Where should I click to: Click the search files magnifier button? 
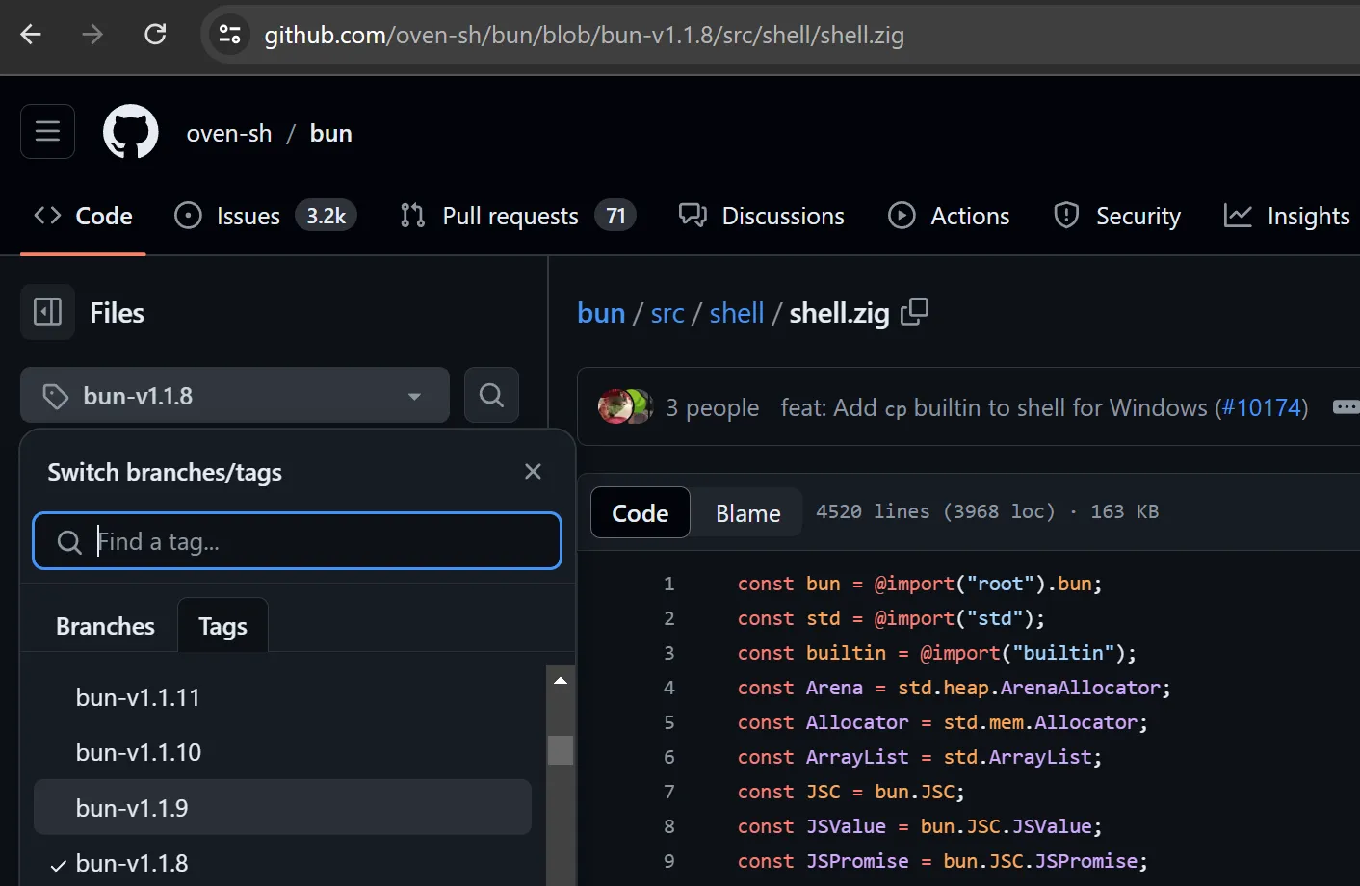[491, 395]
